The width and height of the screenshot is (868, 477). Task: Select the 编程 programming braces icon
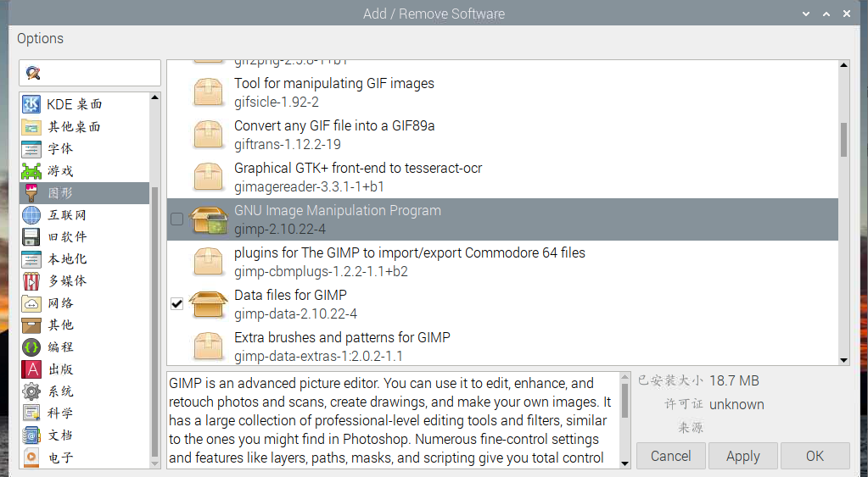click(31, 347)
